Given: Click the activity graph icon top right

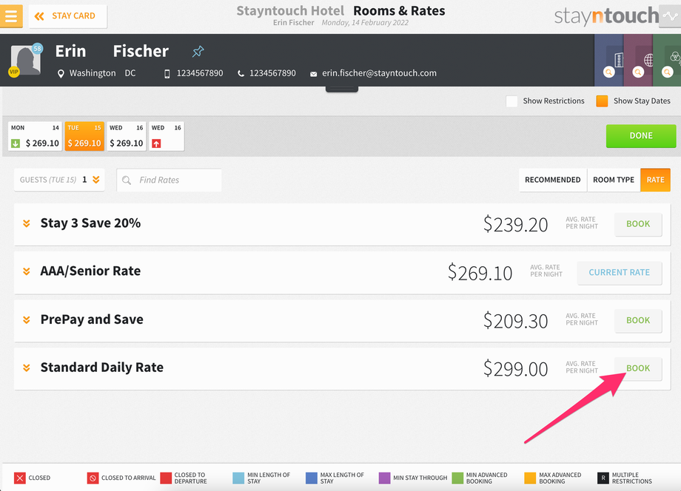Looking at the screenshot, I should click(670, 16).
